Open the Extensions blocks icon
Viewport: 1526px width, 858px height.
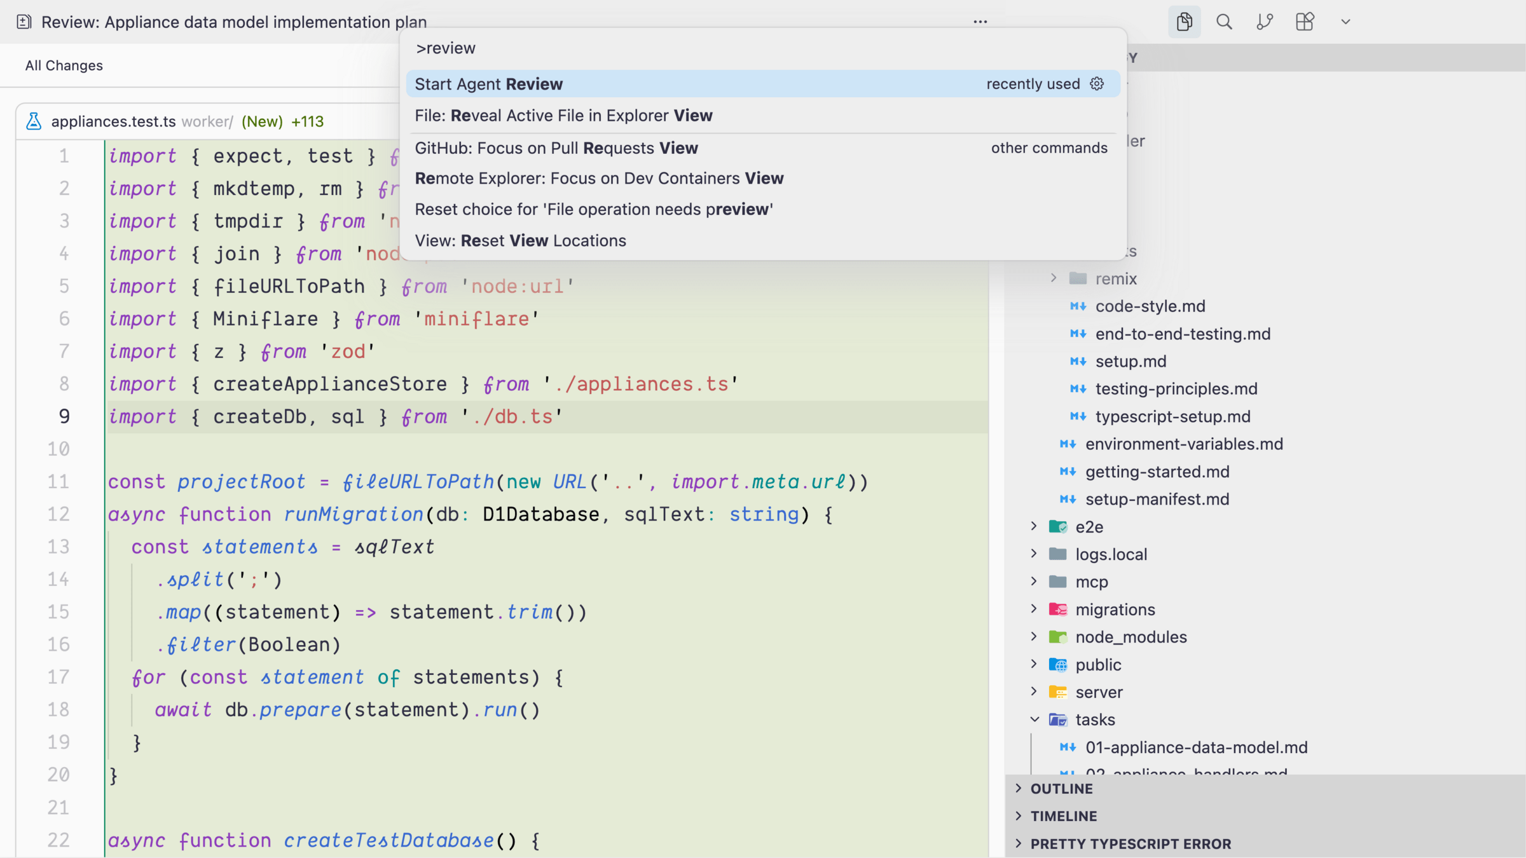tap(1305, 22)
